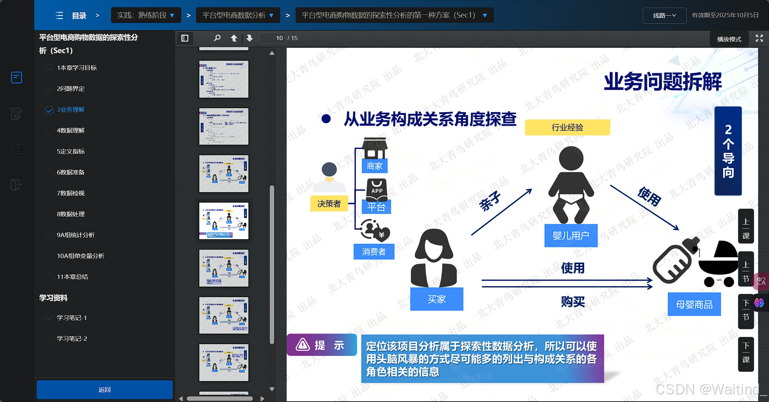Select the highlighted page 10 thumbnail
The height and width of the screenshot is (402, 769).
(224, 221)
